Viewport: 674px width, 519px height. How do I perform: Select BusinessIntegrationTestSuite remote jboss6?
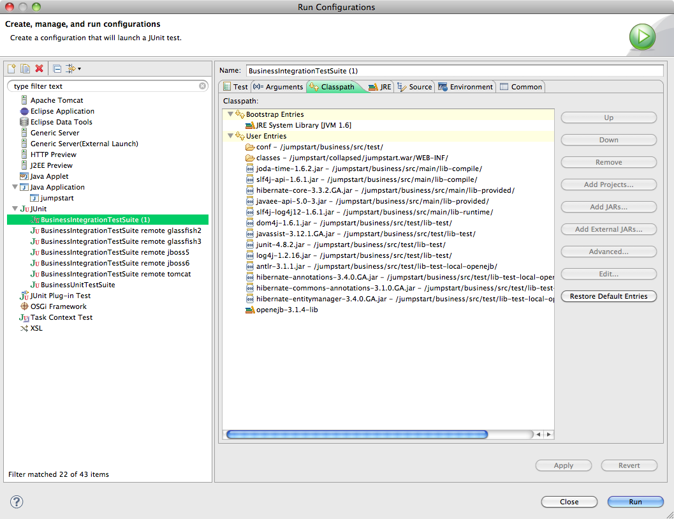pyautogui.click(x=115, y=263)
